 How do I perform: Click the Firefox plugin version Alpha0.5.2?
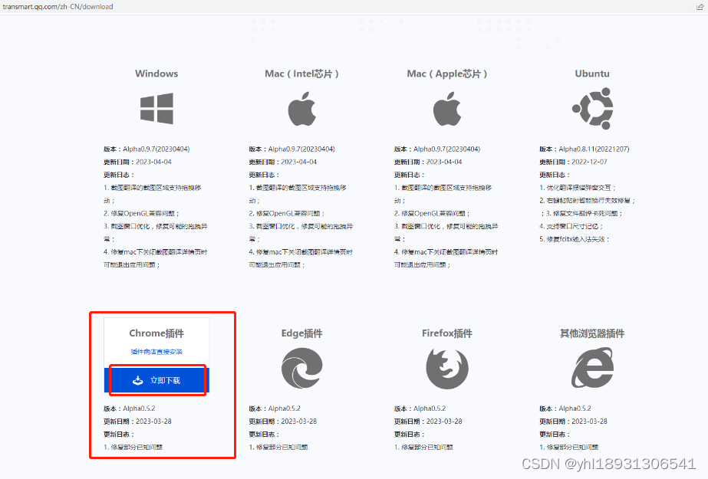pyautogui.click(x=430, y=408)
